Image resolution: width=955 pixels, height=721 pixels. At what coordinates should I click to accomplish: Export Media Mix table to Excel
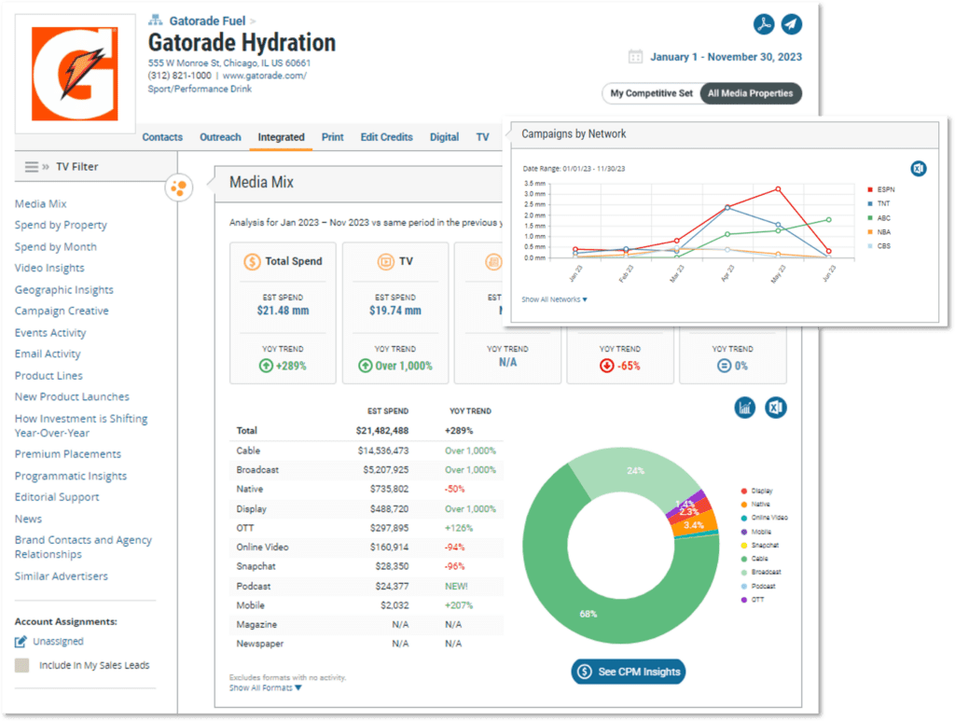(775, 408)
